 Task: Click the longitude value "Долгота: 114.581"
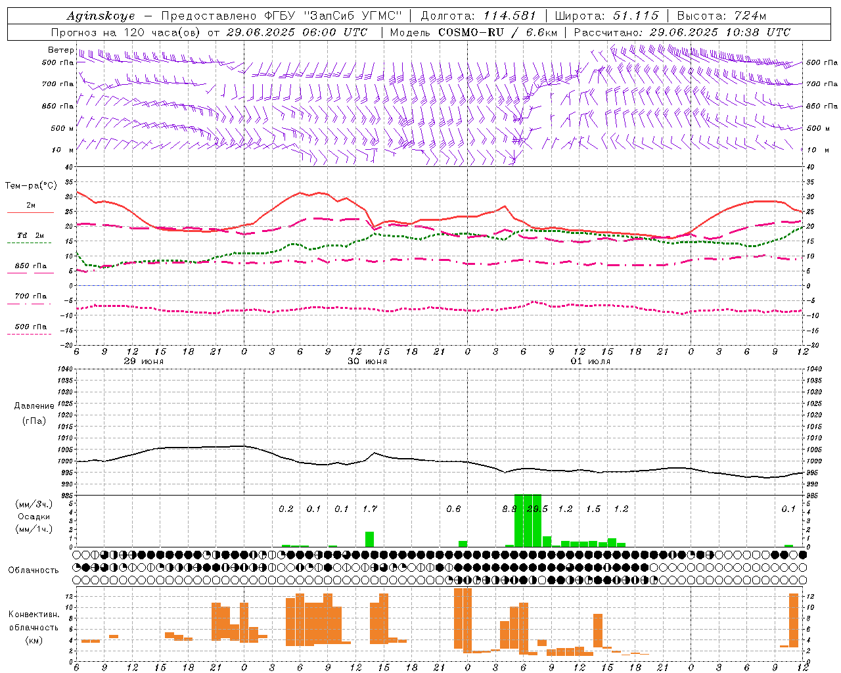[478, 16]
